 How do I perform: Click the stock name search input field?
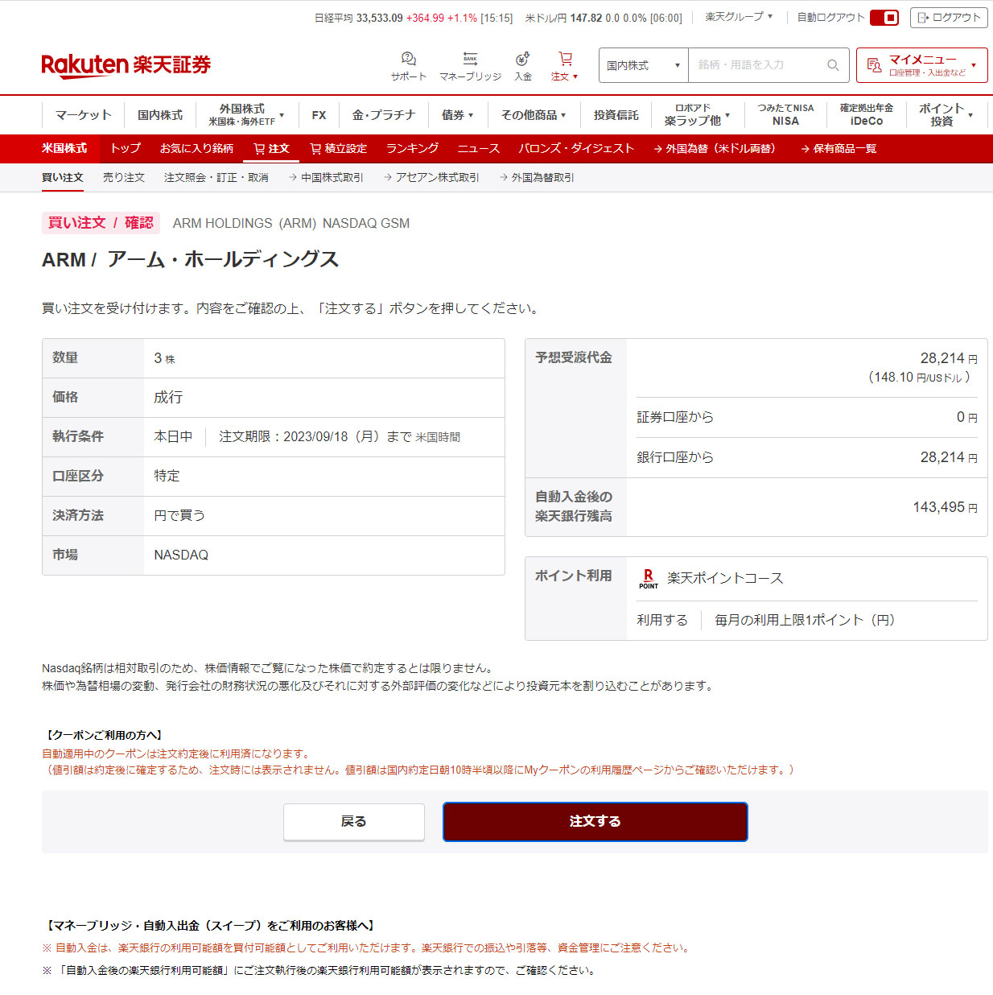coord(756,65)
